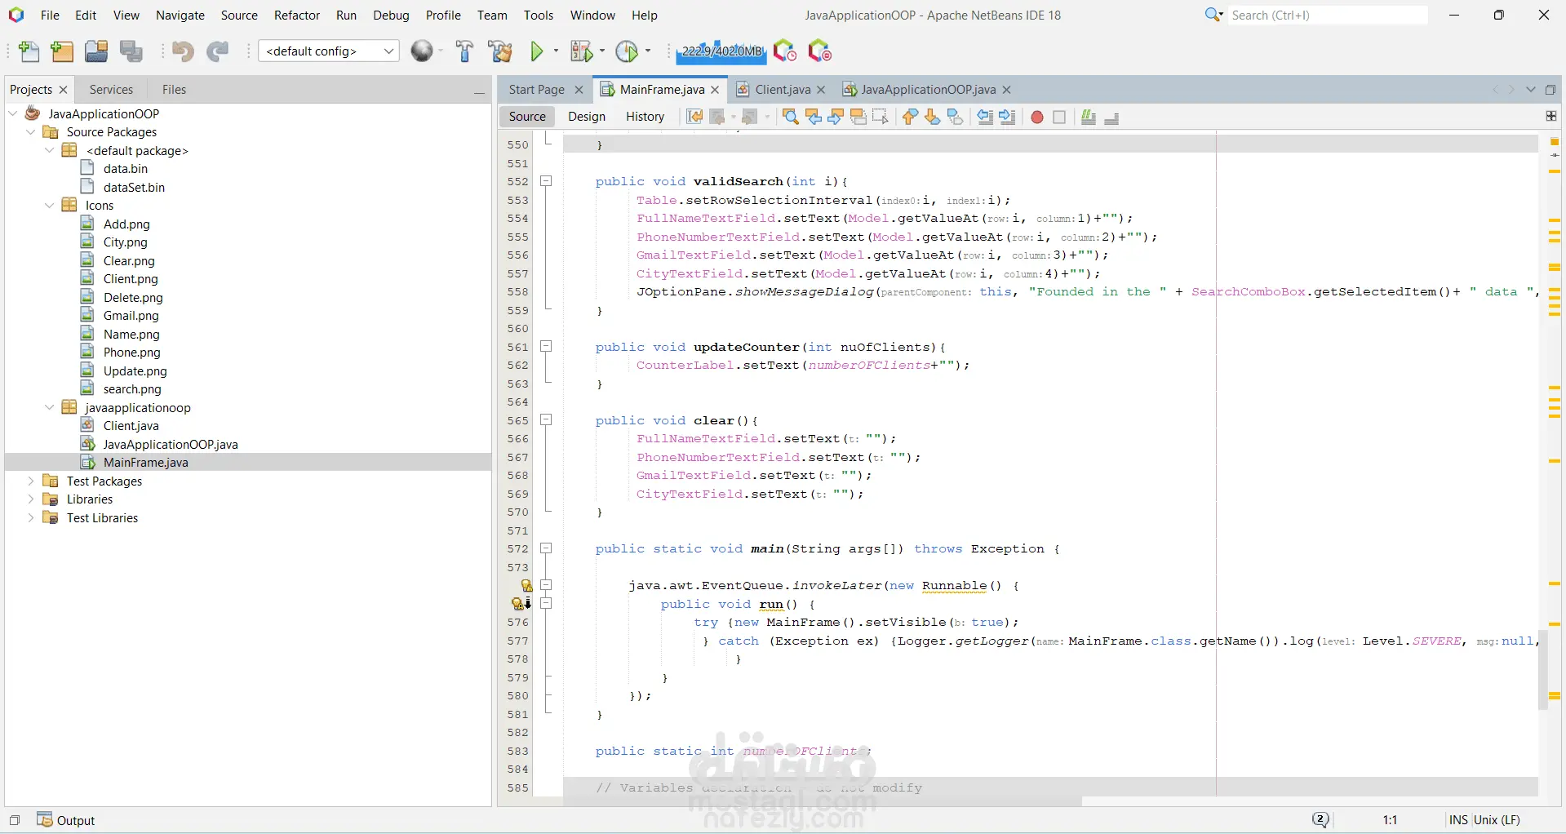Switch editor to Design view

coord(587,117)
